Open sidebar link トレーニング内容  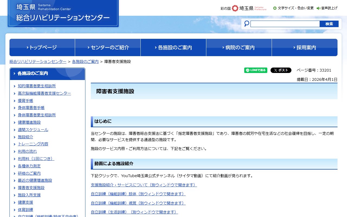click(x=33, y=144)
